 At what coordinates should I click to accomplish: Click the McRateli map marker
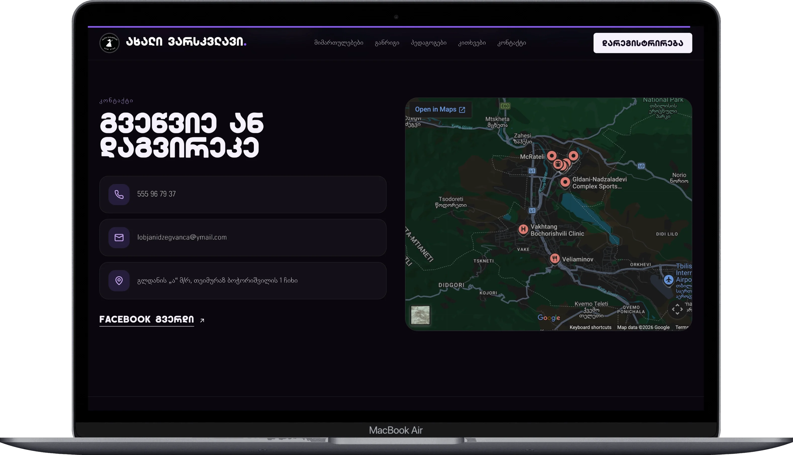coord(552,156)
